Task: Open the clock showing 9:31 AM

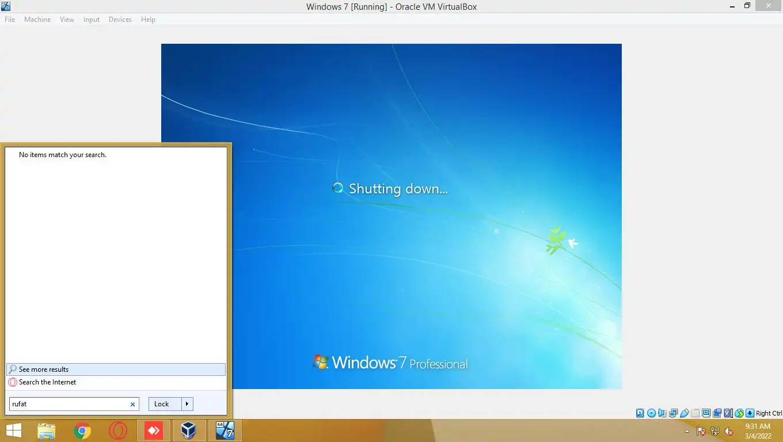Action: click(758, 431)
